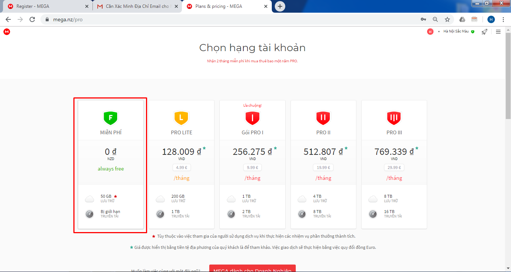
Task: Click the green F free plan shield
Action: click(x=110, y=118)
